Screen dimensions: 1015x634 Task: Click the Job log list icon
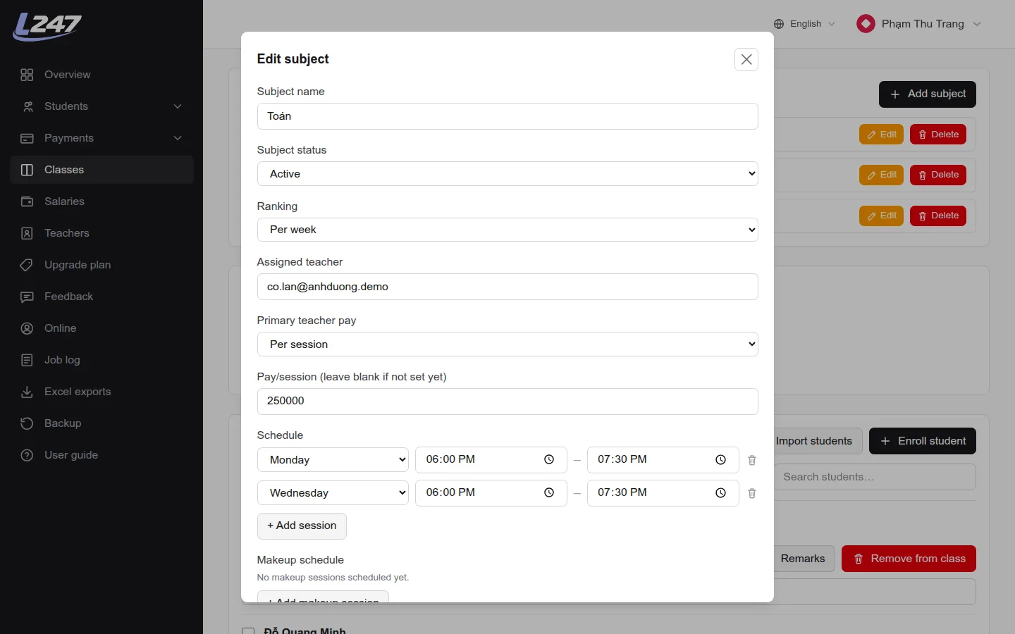point(27,360)
